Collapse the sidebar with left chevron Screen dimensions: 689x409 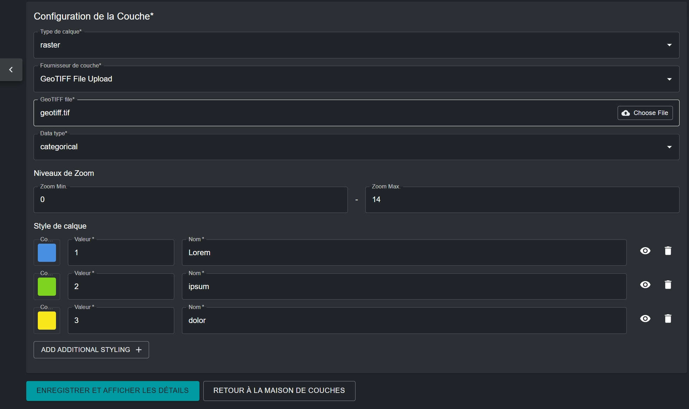point(11,70)
